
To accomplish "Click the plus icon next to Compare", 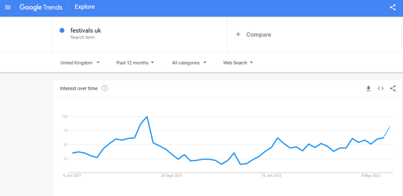I will 238,34.
